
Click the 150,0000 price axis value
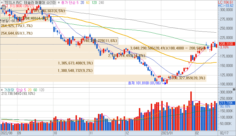pyautogui.click(x=226, y=66)
